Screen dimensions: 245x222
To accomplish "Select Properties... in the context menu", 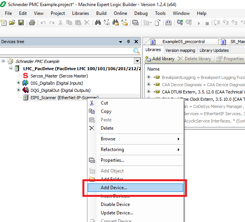I will (x=112, y=160).
